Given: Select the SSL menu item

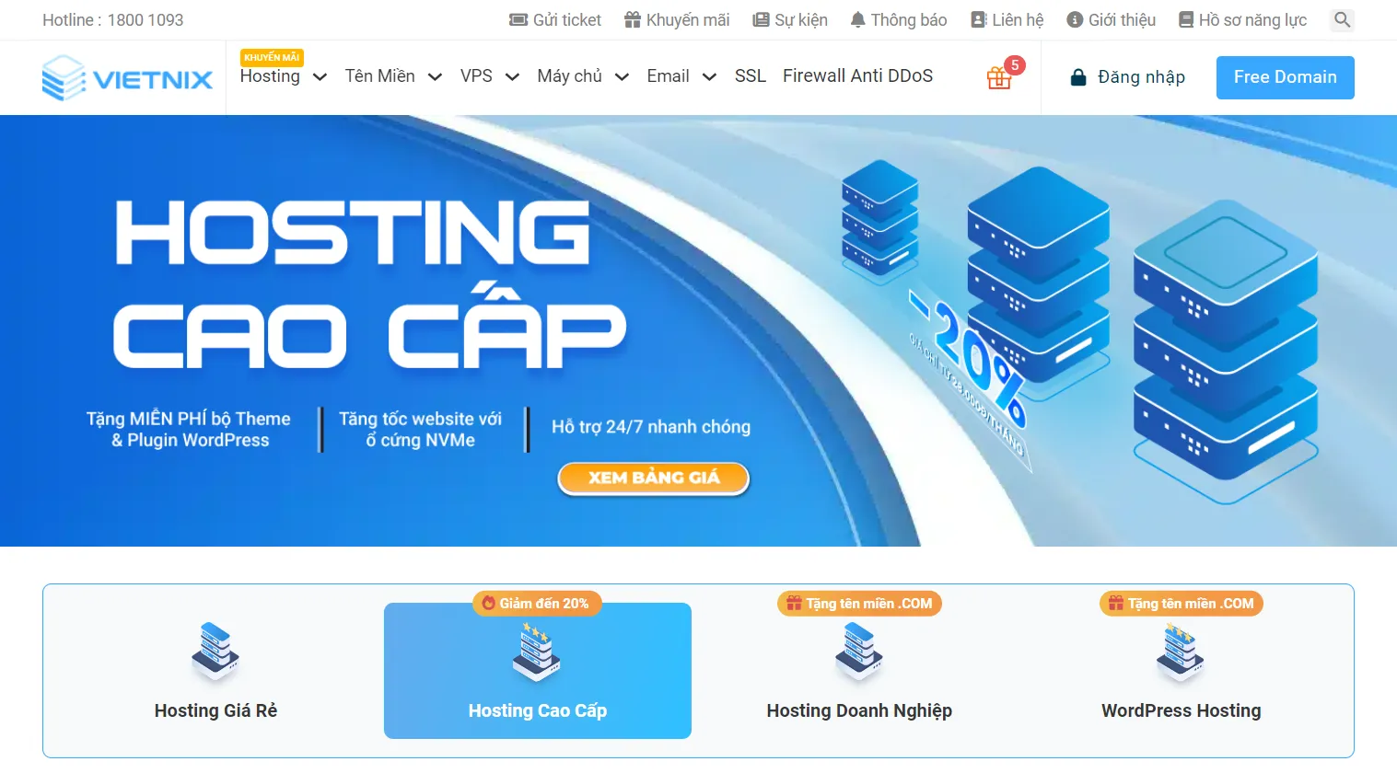Looking at the screenshot, I should click(x=750, y=76).
